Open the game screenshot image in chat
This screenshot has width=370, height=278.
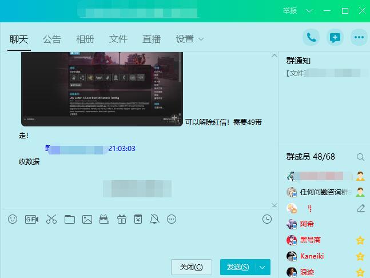[102, 89]
